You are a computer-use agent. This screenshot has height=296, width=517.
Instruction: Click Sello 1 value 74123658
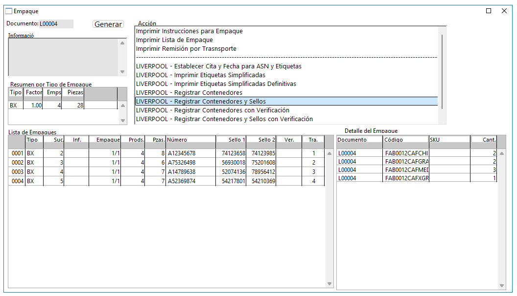pos(234,153)
